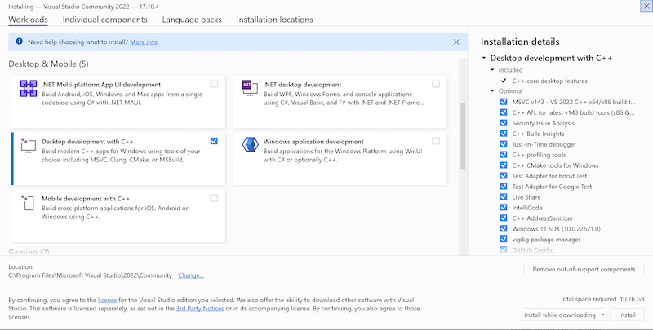Enable .NET Multi-platform App UI development workload
Viewport: 653px width, 330px height.
pyautogui.click(x=214, y=84)
